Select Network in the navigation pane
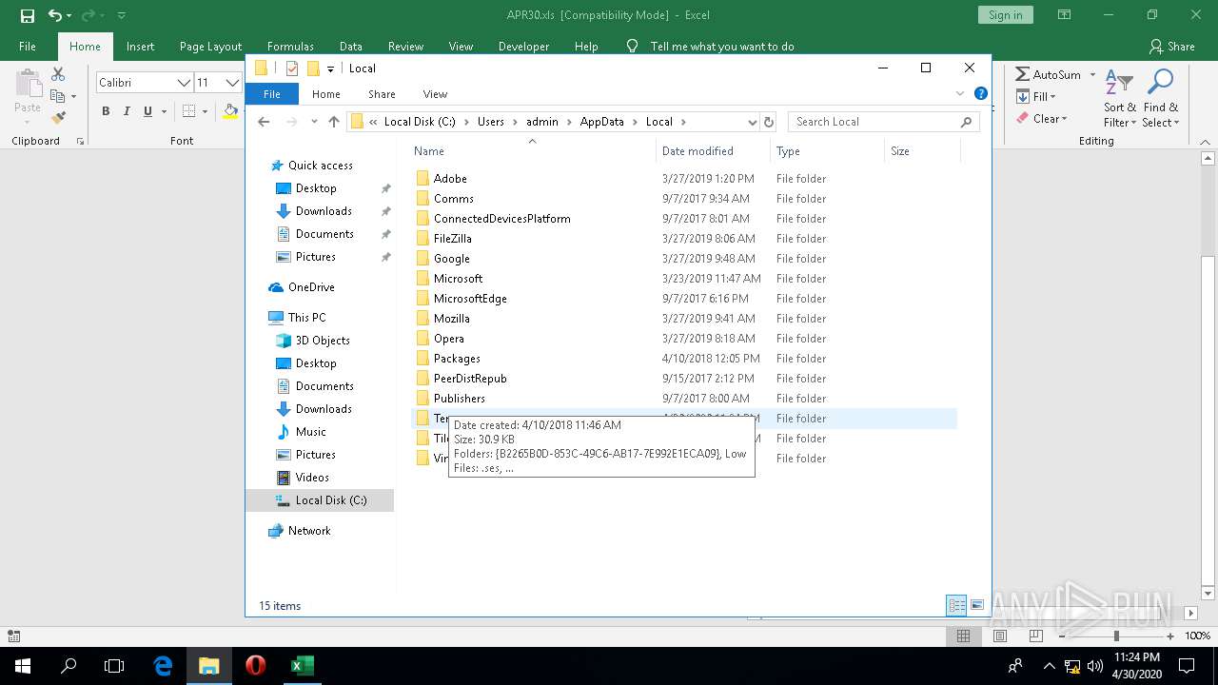Image resolution: width=1218 pixels, height=685 pixels. coord(309,531)
